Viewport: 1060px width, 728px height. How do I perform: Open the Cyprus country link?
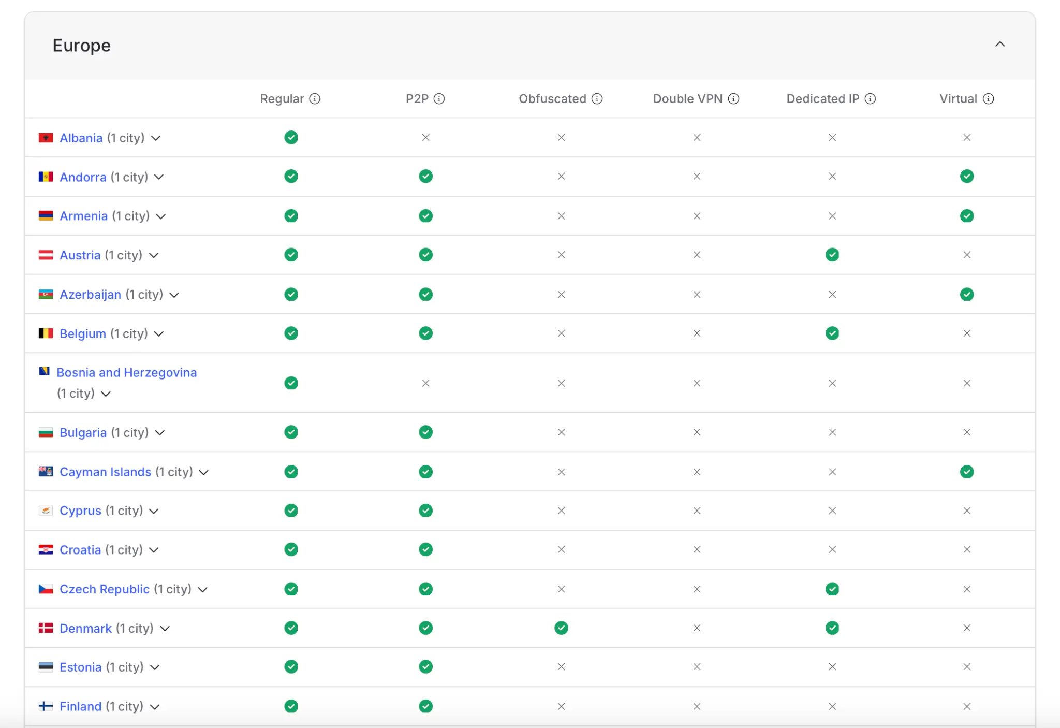tap(81, 511)
